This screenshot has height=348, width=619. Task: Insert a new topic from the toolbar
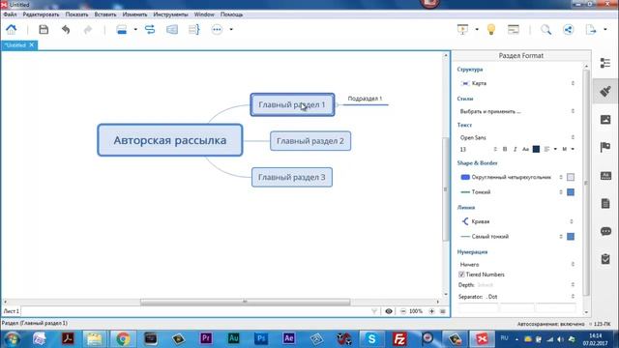(x=122, y=30)
